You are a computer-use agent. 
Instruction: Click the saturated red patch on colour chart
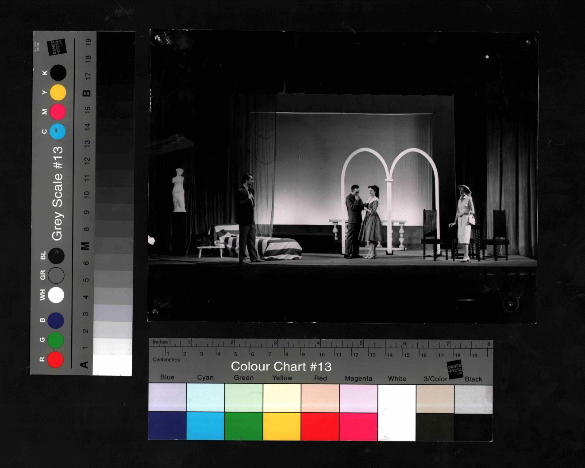point(320,426)
